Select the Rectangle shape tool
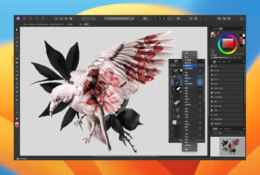The height and width of the screenshot is (175, 260). tap(17, 104)
